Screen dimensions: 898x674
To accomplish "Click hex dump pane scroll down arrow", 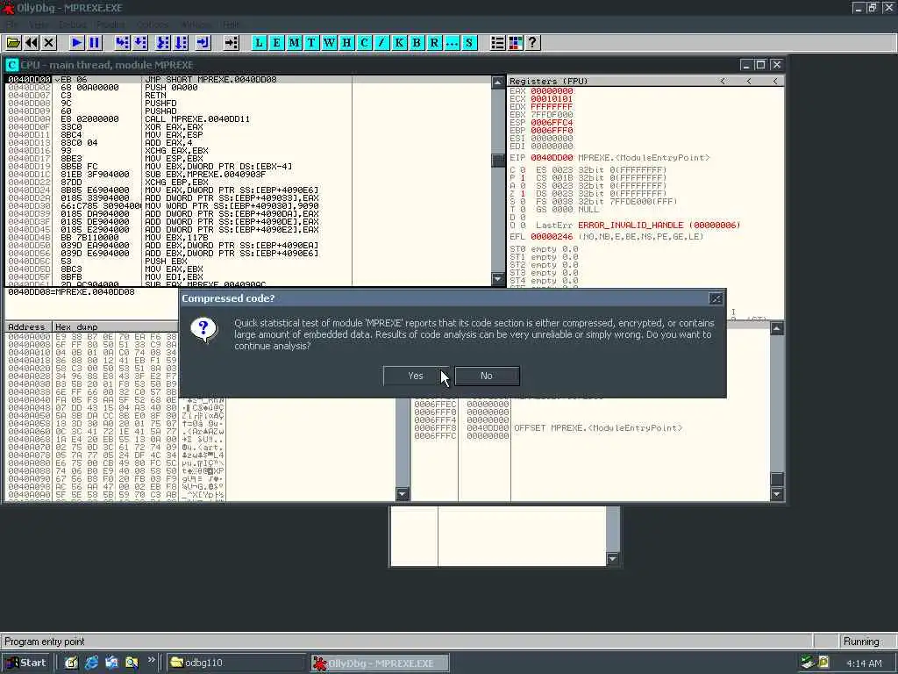I will point(403,494).
